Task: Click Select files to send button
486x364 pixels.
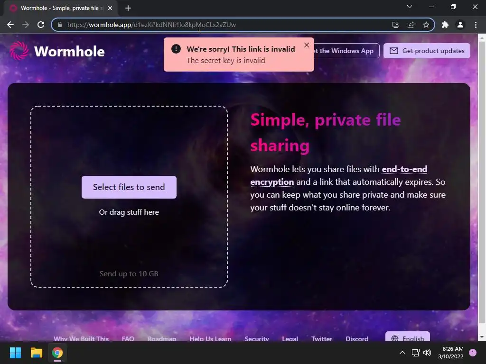Action: 129,187
